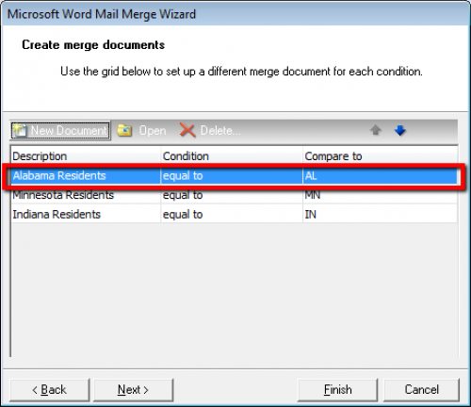
Task: Select the Minnesota Residents row
Action: point(234,195)
